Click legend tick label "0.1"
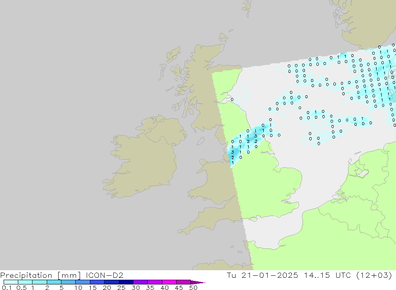Viewport: 396px width, 290px height. tap(7, 288)
